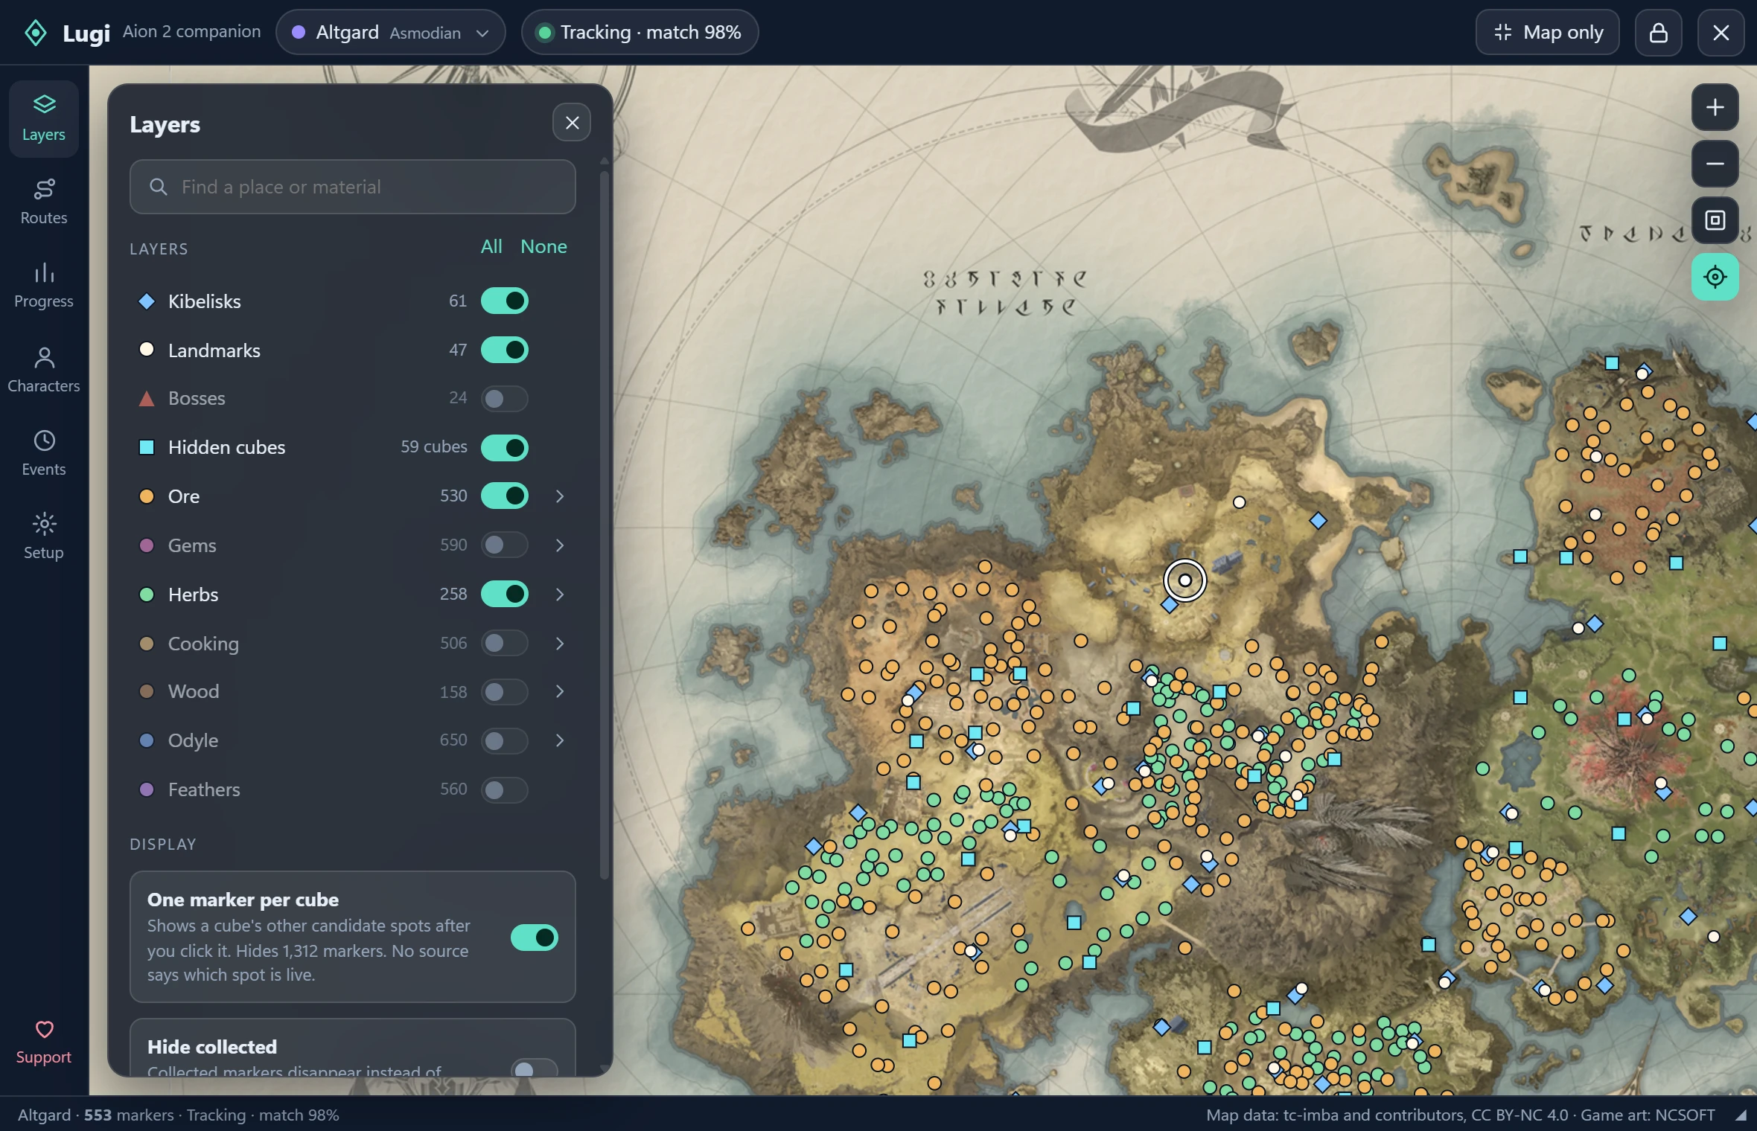Zoom out with the minus map button
This screenshot has width=1757, height=1131.
point(1715,164)
